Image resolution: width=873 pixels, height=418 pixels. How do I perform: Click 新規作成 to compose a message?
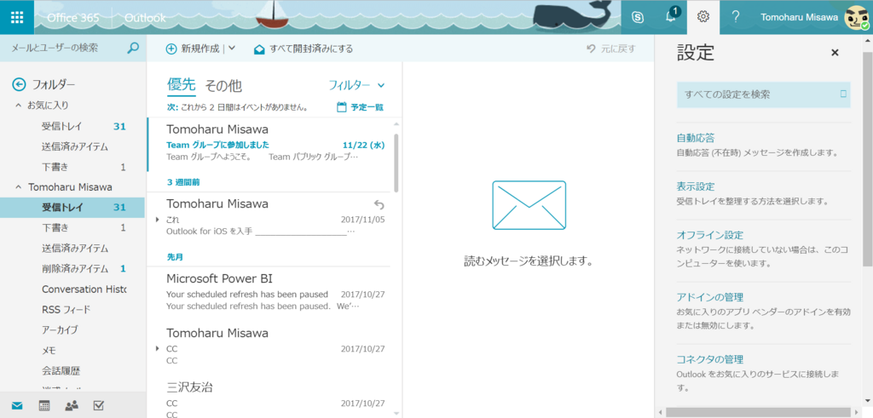(x=194, y=49)
